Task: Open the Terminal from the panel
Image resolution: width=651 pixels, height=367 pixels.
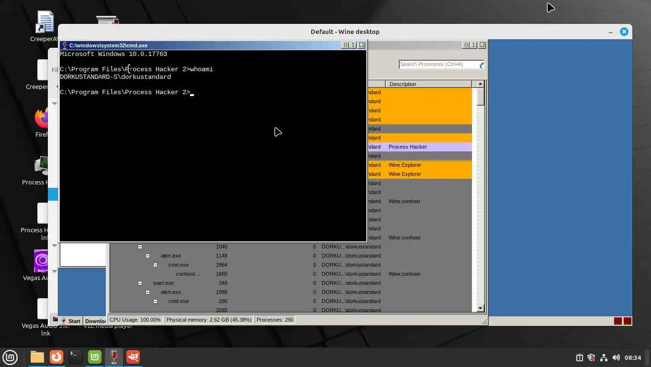Action: [x=76, y=357]
